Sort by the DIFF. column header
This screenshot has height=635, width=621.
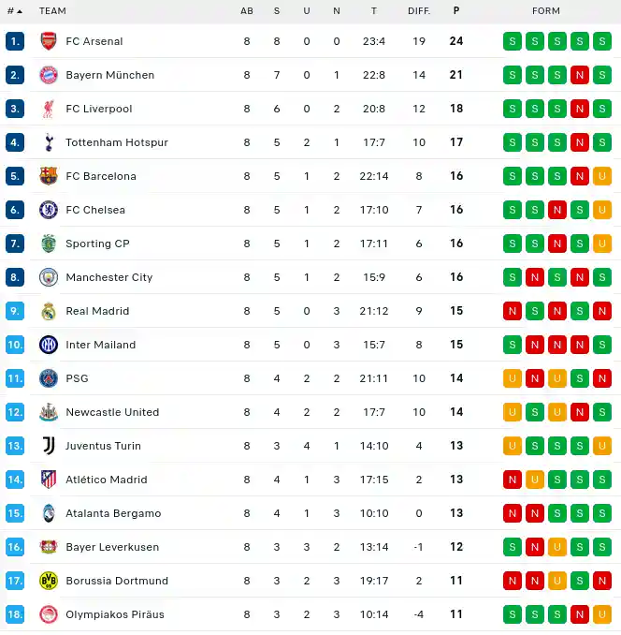pyautogui.click(x=419, y=11)
